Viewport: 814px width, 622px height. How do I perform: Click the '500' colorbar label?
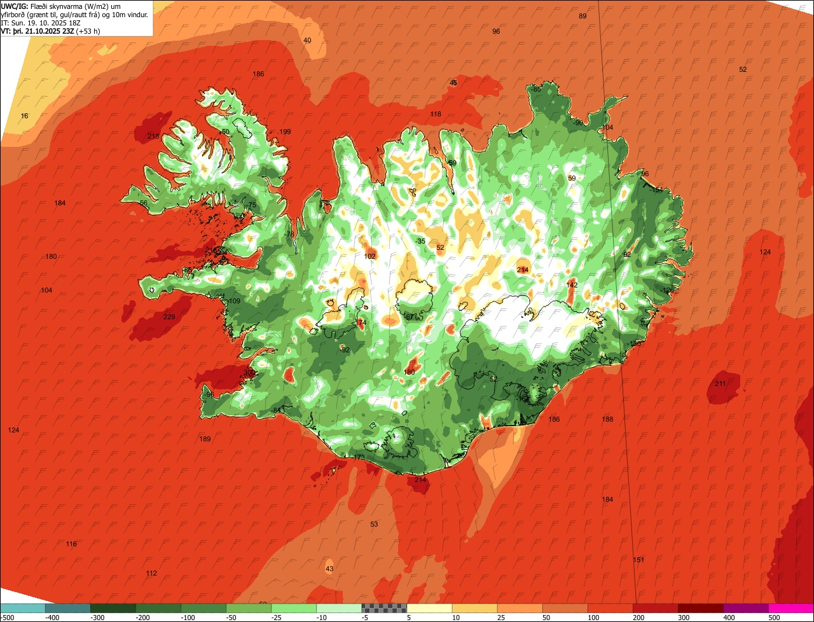click(x=775, y=618)
